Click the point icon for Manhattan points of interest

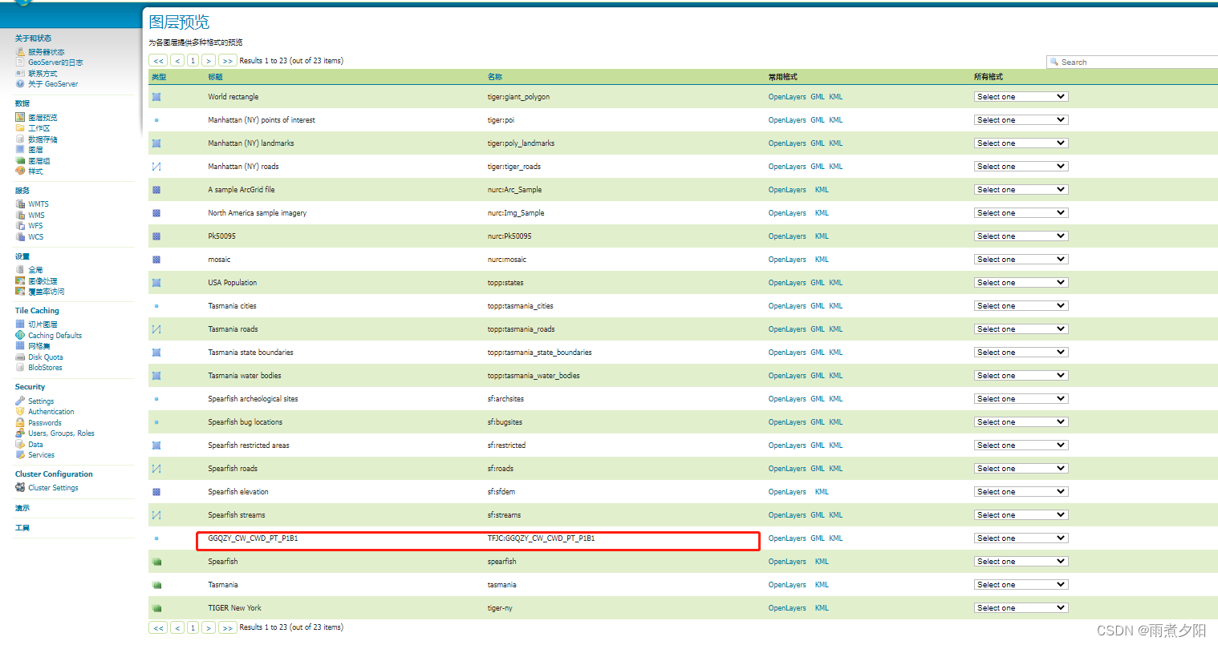click(156, 120)
